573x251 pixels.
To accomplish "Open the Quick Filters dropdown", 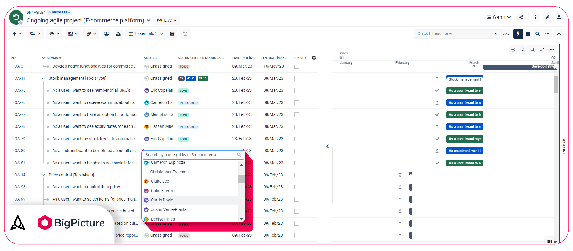I will [x=458, y=34].
